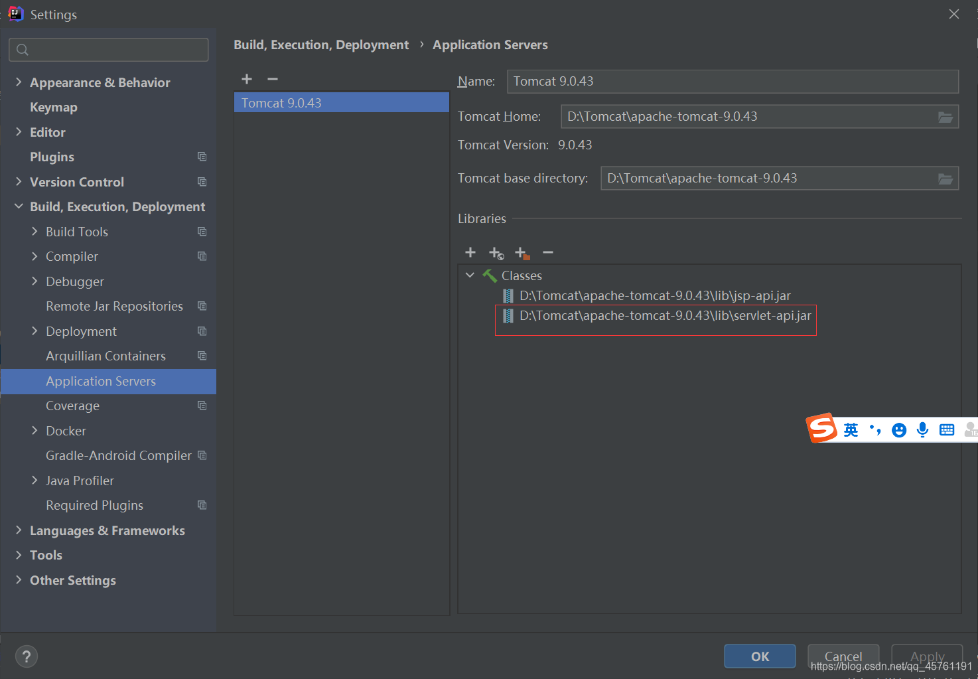
Task: Select jsp-api.jar library entry
Action: [647, 296]
